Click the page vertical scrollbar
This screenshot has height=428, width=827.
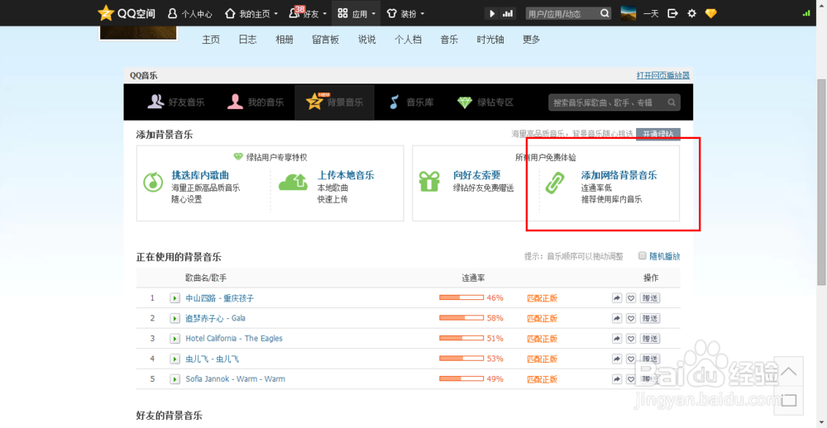[822, 183]
